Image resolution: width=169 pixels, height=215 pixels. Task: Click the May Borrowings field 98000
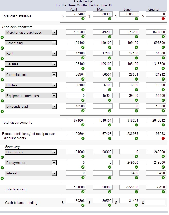(103, 152)
